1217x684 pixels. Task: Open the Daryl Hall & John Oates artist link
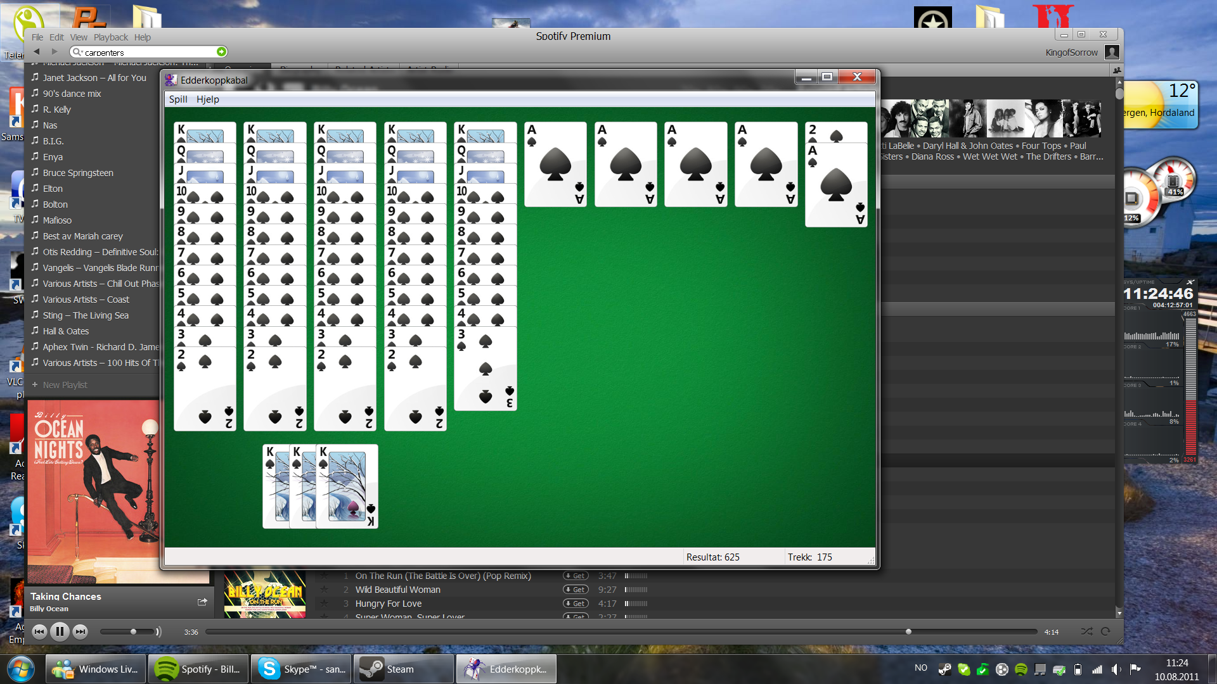968,146
